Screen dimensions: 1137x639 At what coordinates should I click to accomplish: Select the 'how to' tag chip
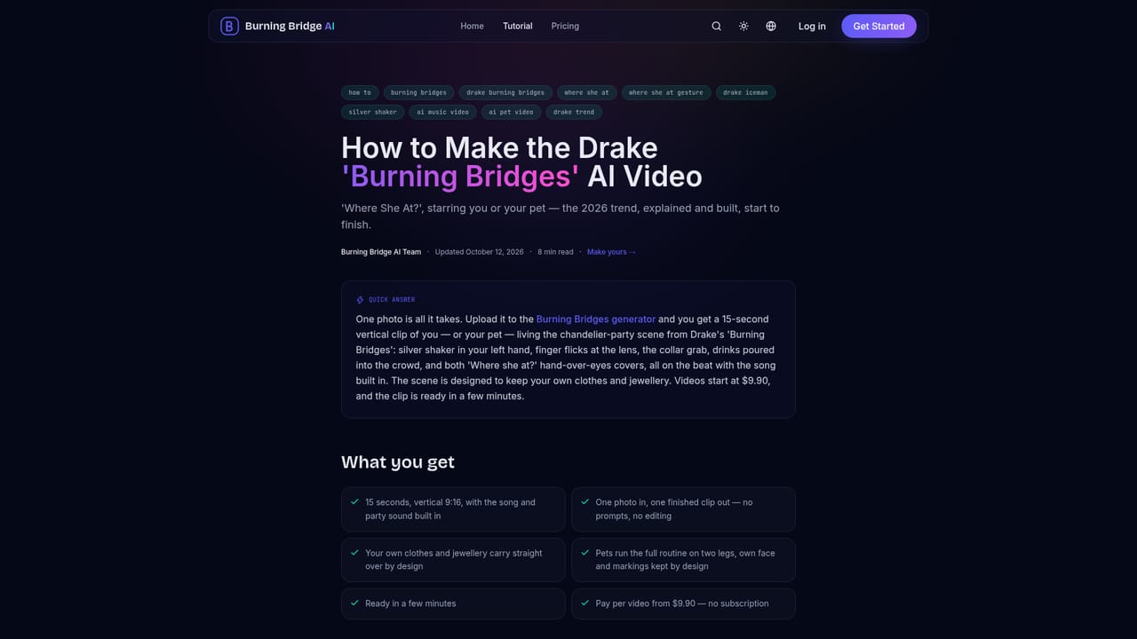360,92
